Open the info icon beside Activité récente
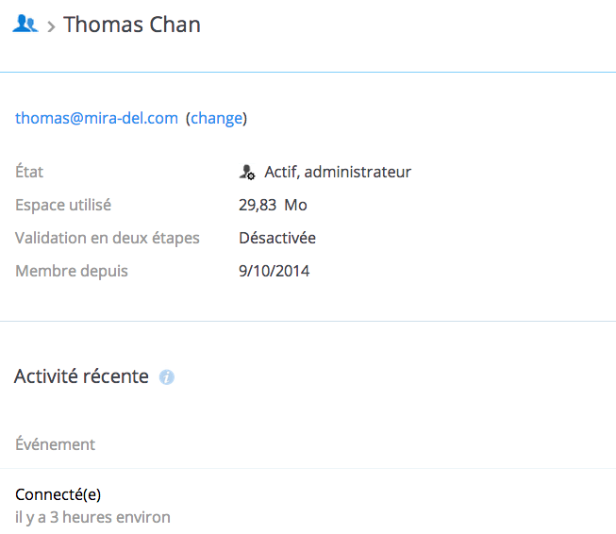The image size is (616, 534). coord(167,377)
